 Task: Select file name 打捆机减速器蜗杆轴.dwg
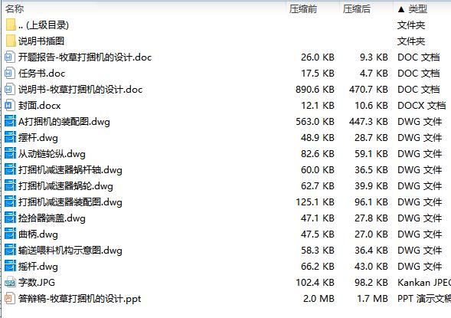click(x=70, y=170)
